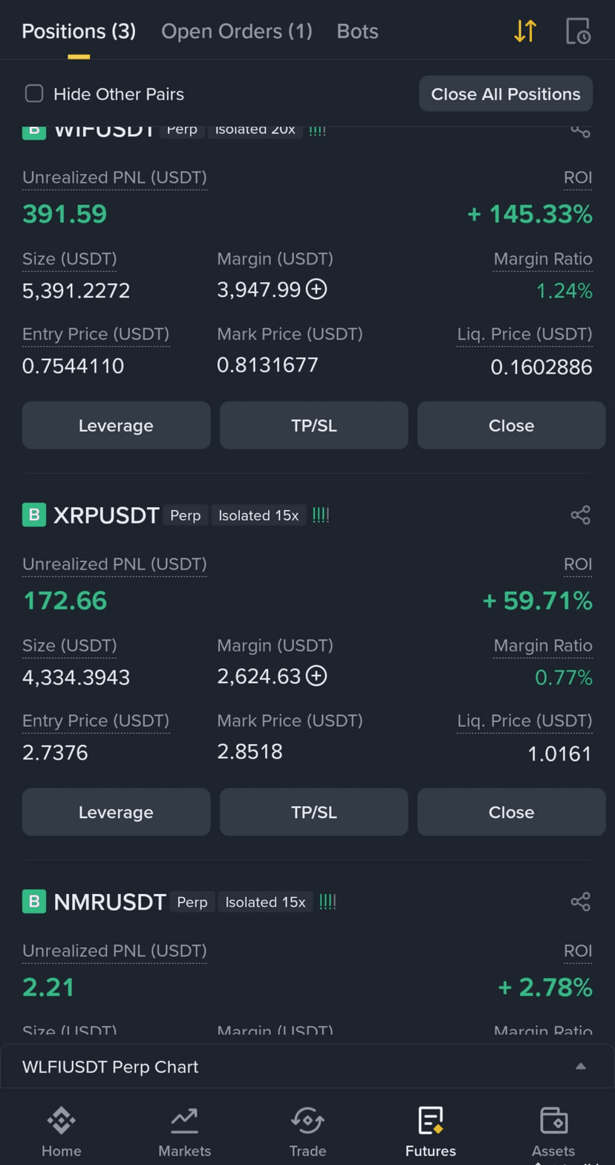The image size is (615, 1165).
Task: Tap Entry Price value 0.7544110
Action: (73, 366)
